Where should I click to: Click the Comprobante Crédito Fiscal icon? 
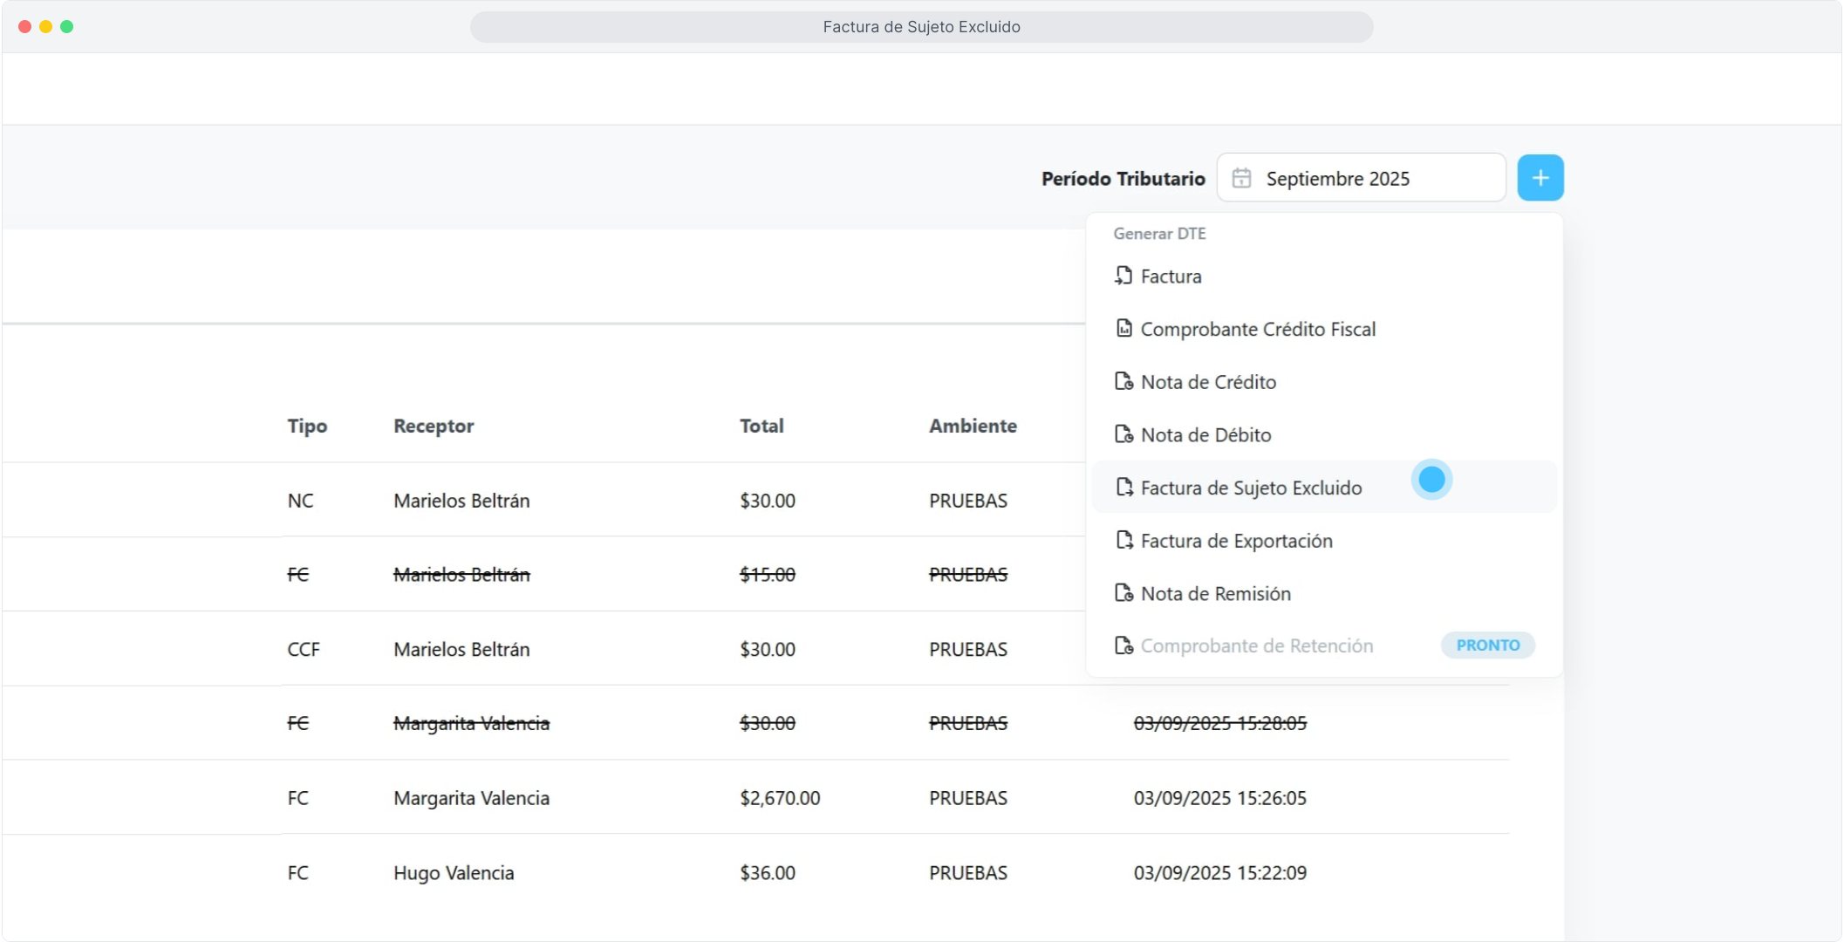(x=1123, y=329)
